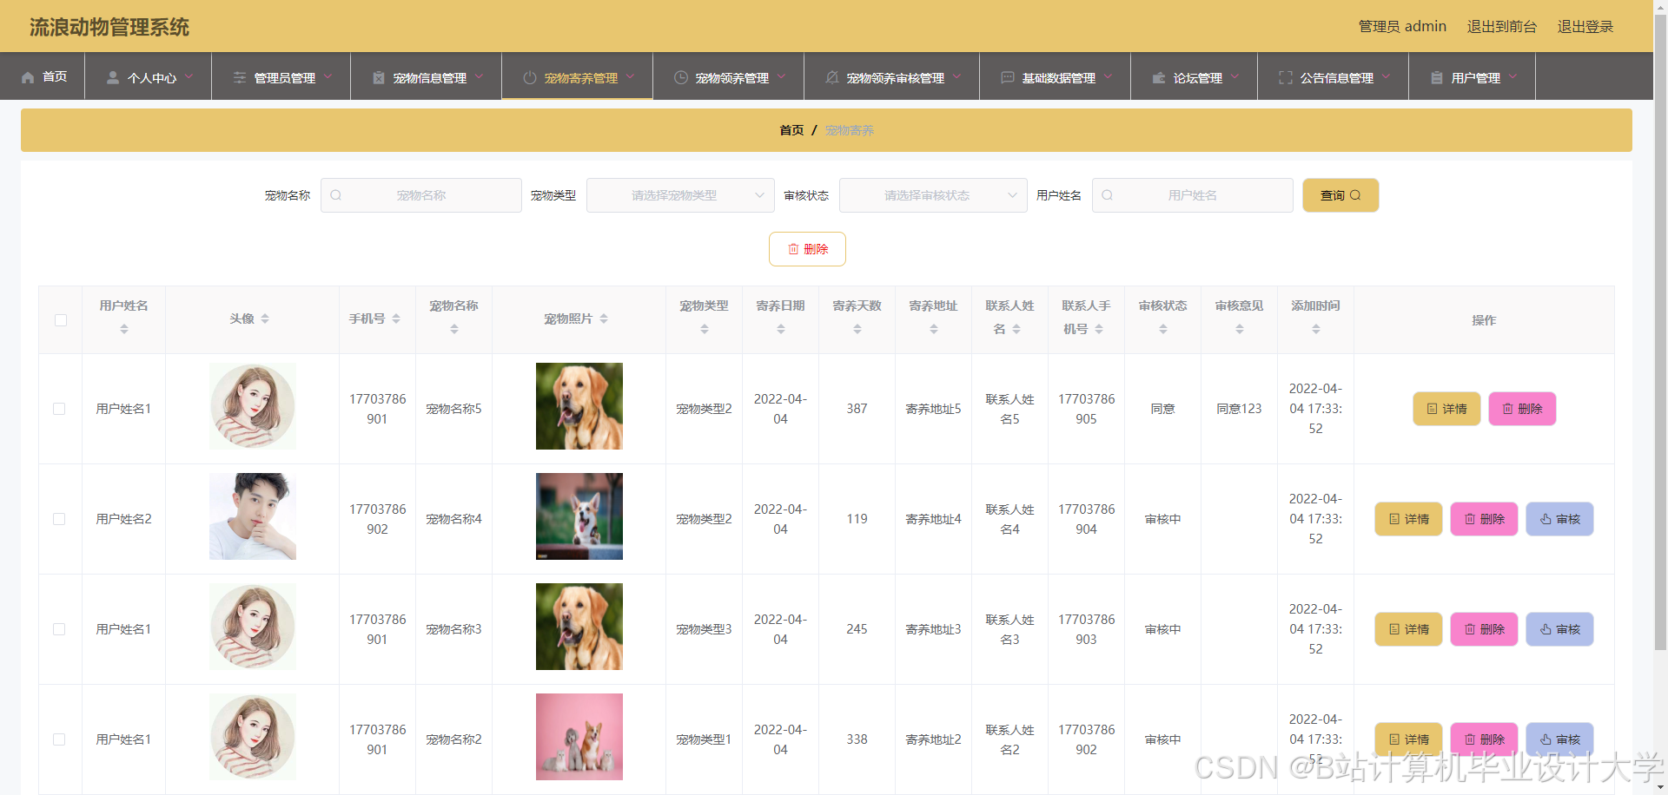Click 退出到前台 link
This screenshot has width=1668, height=795.
[1502, 26]
